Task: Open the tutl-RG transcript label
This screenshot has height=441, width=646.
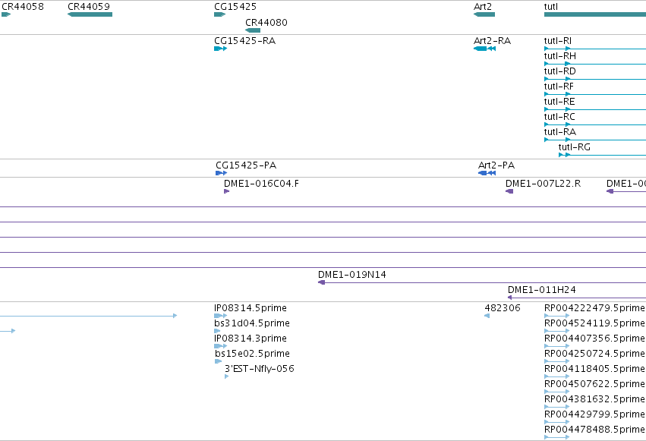Action: pyautogui.click(x=575, y=147)
